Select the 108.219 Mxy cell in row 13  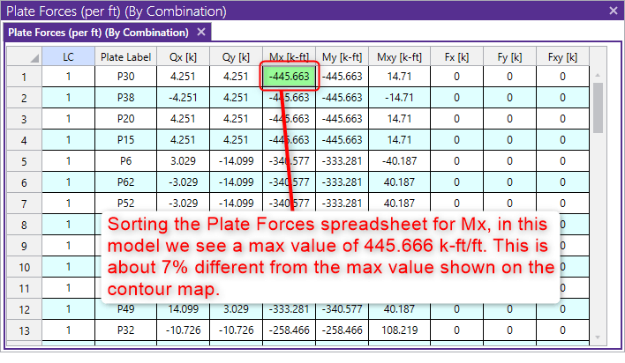[397, 330]
